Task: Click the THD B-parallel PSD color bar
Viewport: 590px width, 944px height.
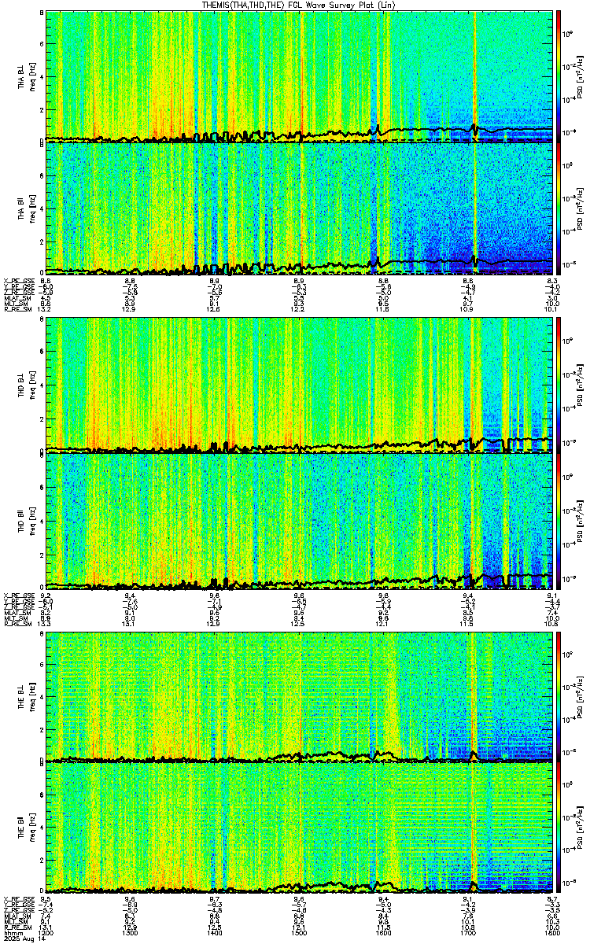Action: click(559, 522)
